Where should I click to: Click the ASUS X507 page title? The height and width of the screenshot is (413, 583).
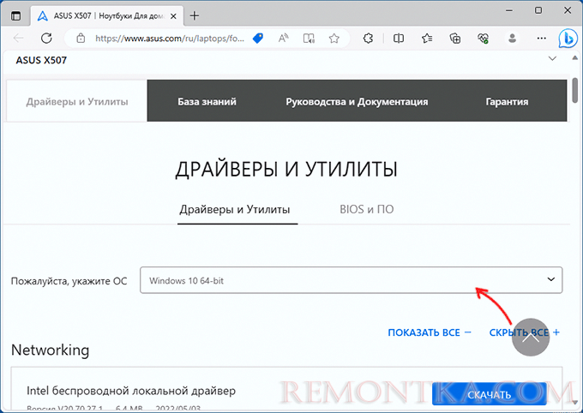coord(41,60)
